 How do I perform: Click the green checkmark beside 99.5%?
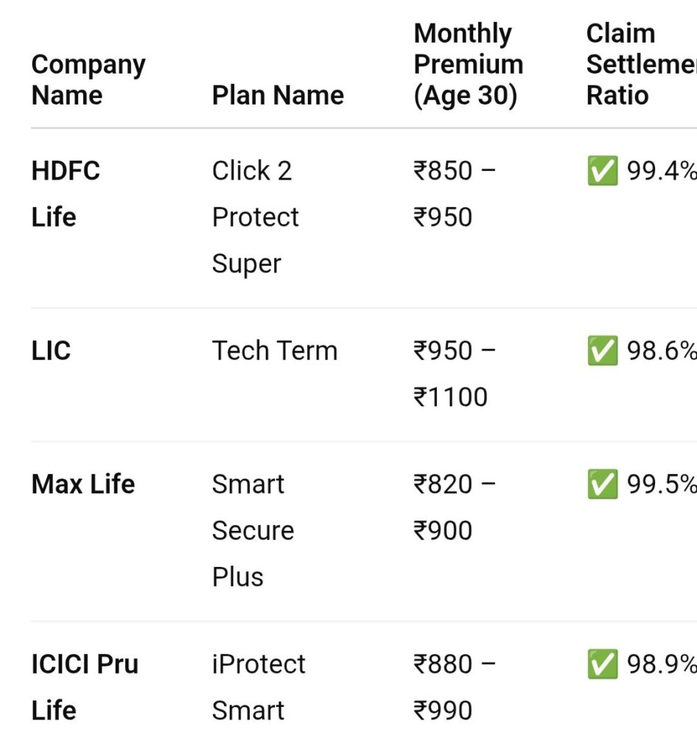[x=602, y=484]
